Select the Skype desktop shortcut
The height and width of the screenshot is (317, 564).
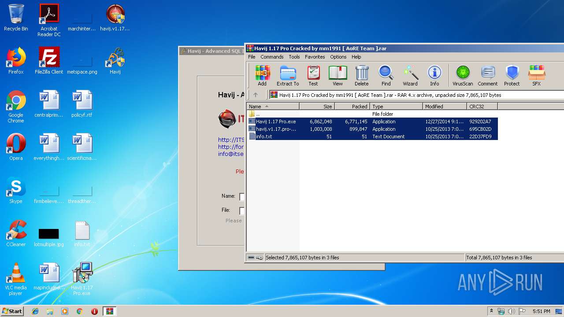[16, 190]
